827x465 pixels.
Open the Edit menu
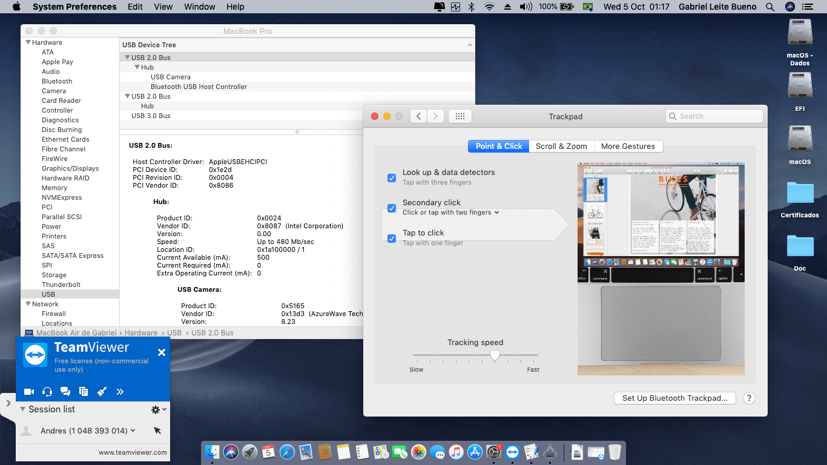click(x=136, y=7)
